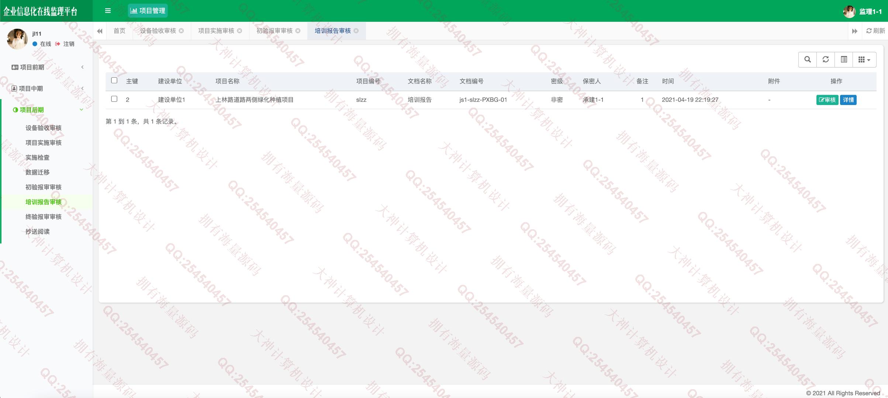Open 实施检查 in the sidebar
This screenshot has height=398, width=888.
pyautogui.click(x=37, y=157)
